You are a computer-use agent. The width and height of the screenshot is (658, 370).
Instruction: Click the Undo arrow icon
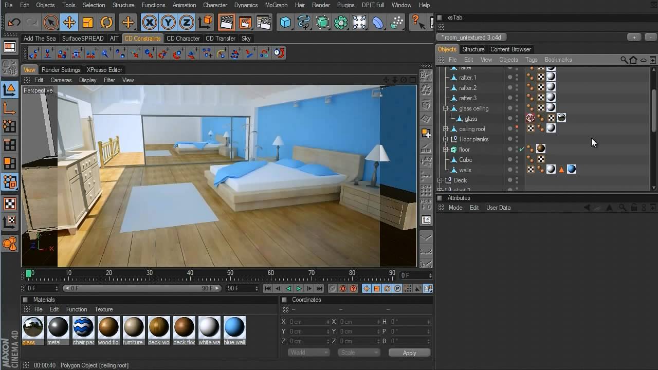pos(14,22)
